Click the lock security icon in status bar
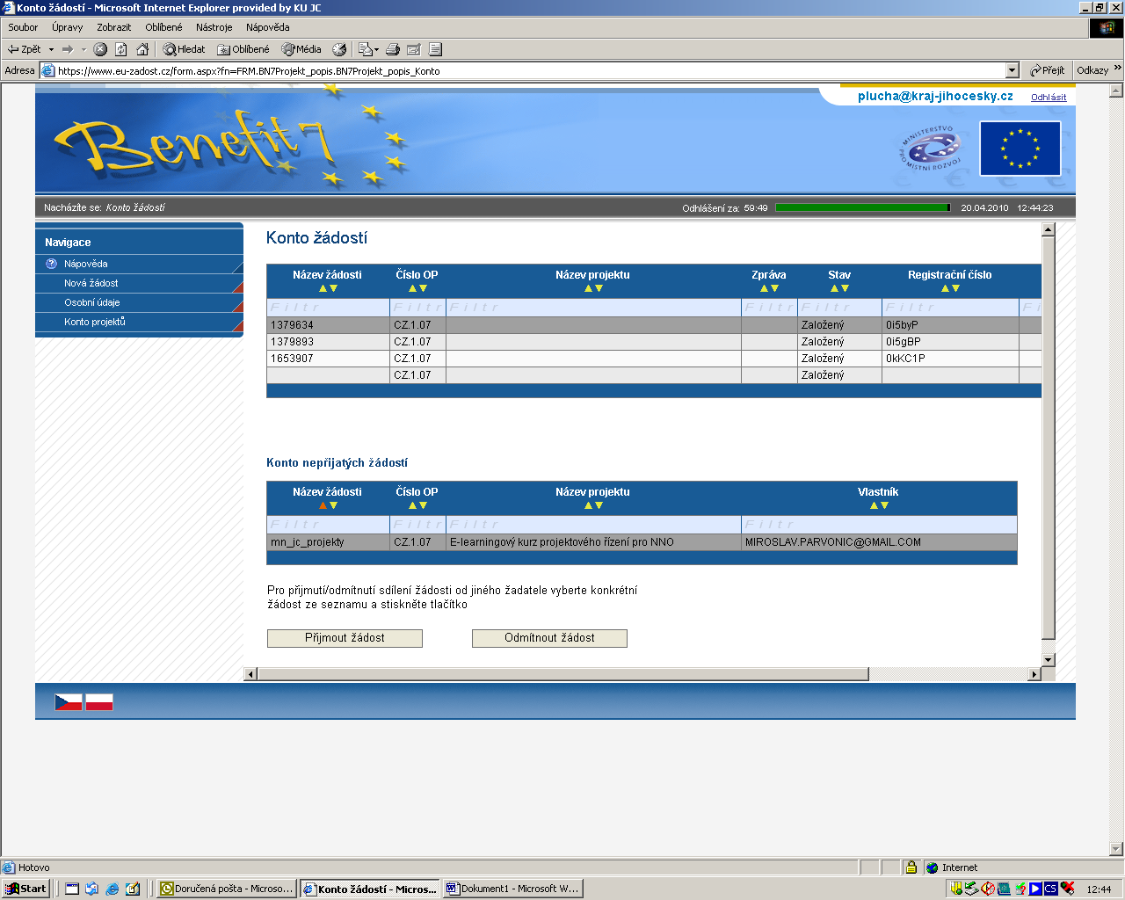Viewport: 1125px width, 900px height. point(911,867)
